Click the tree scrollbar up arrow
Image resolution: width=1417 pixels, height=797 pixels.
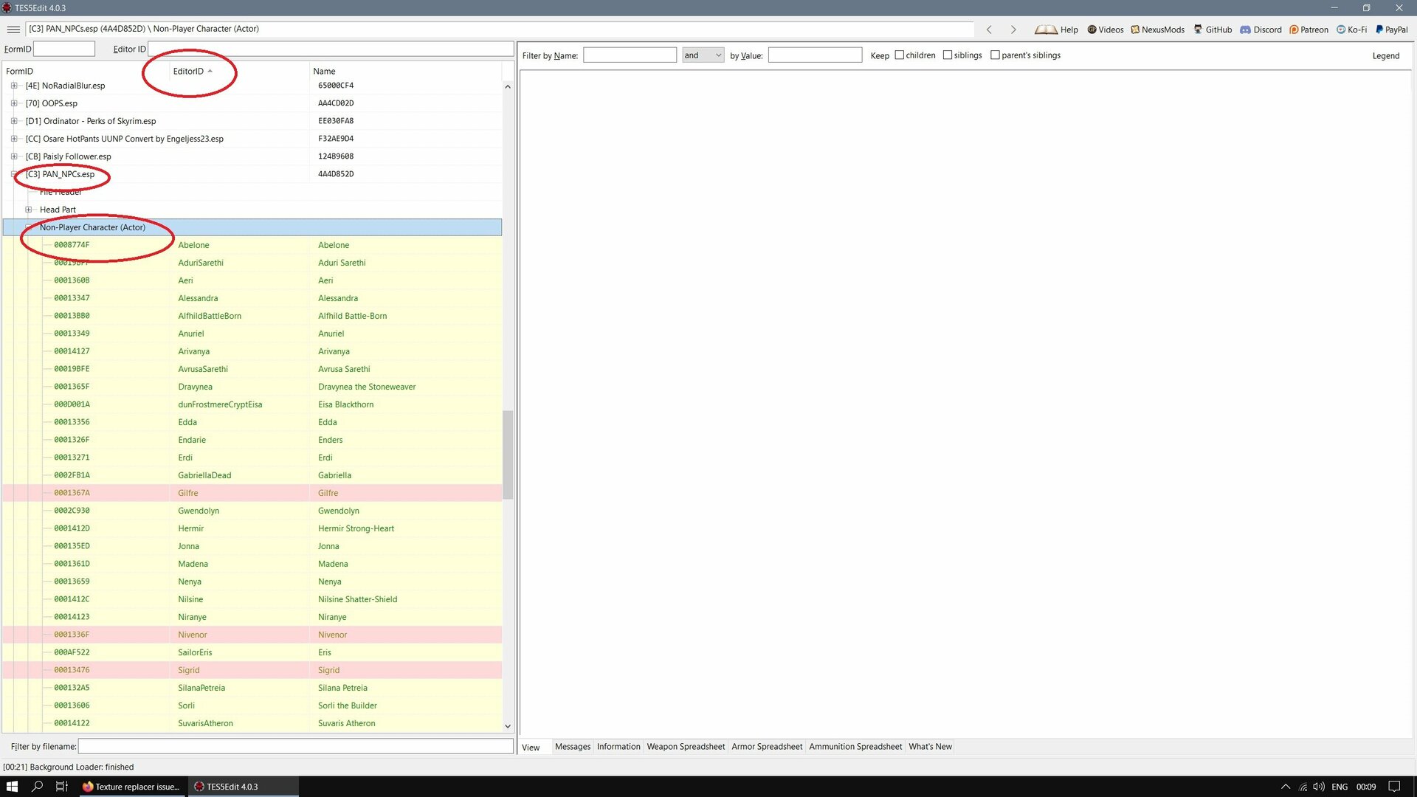(508, 86)
